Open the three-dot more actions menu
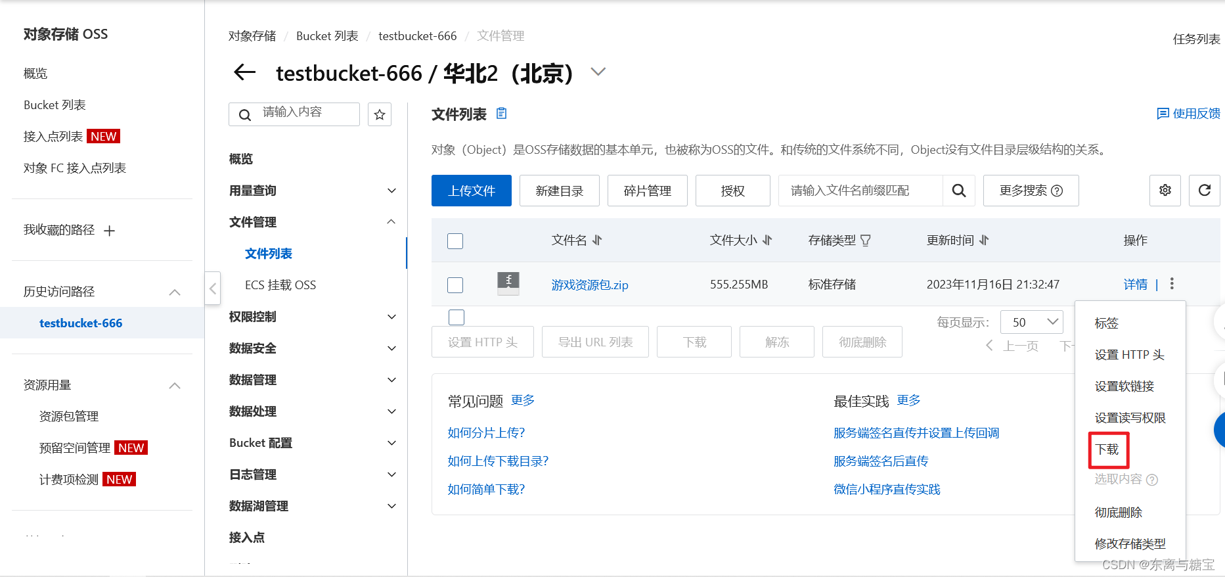 1172,284
